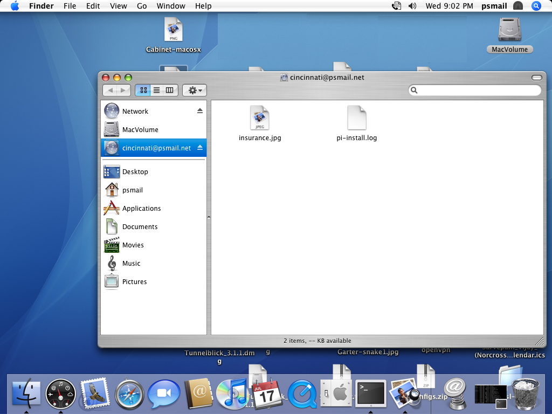The height and width of the screenshot is (414, 552).
Task: Click the Tunnelblick tunnel icon in menu bar
Action: 518,6
